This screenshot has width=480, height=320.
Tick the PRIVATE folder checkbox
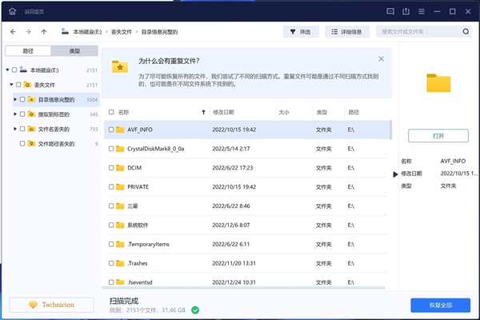click(110, 186)
